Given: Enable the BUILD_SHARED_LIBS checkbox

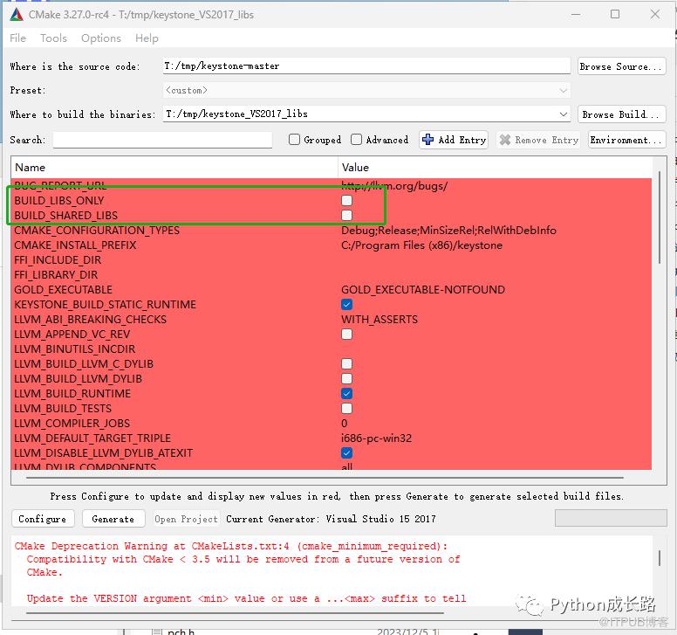Looking at the screenshot, I should point(346,215).
